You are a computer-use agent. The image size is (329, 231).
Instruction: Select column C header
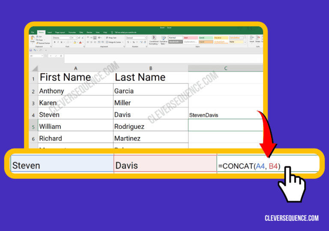226,68
